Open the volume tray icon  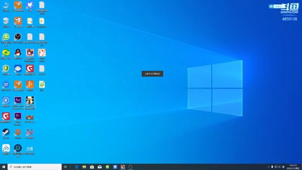pos(280,167)
